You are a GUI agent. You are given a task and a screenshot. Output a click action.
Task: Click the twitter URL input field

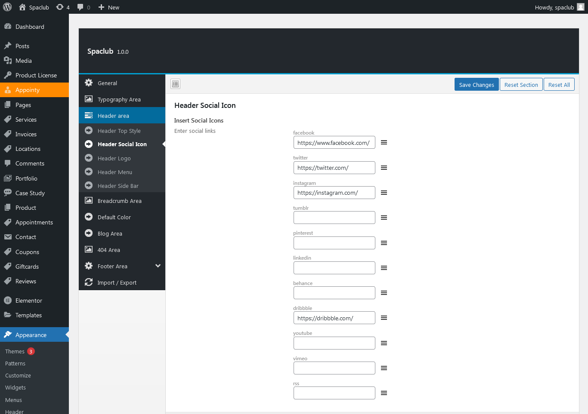(334, 168)
